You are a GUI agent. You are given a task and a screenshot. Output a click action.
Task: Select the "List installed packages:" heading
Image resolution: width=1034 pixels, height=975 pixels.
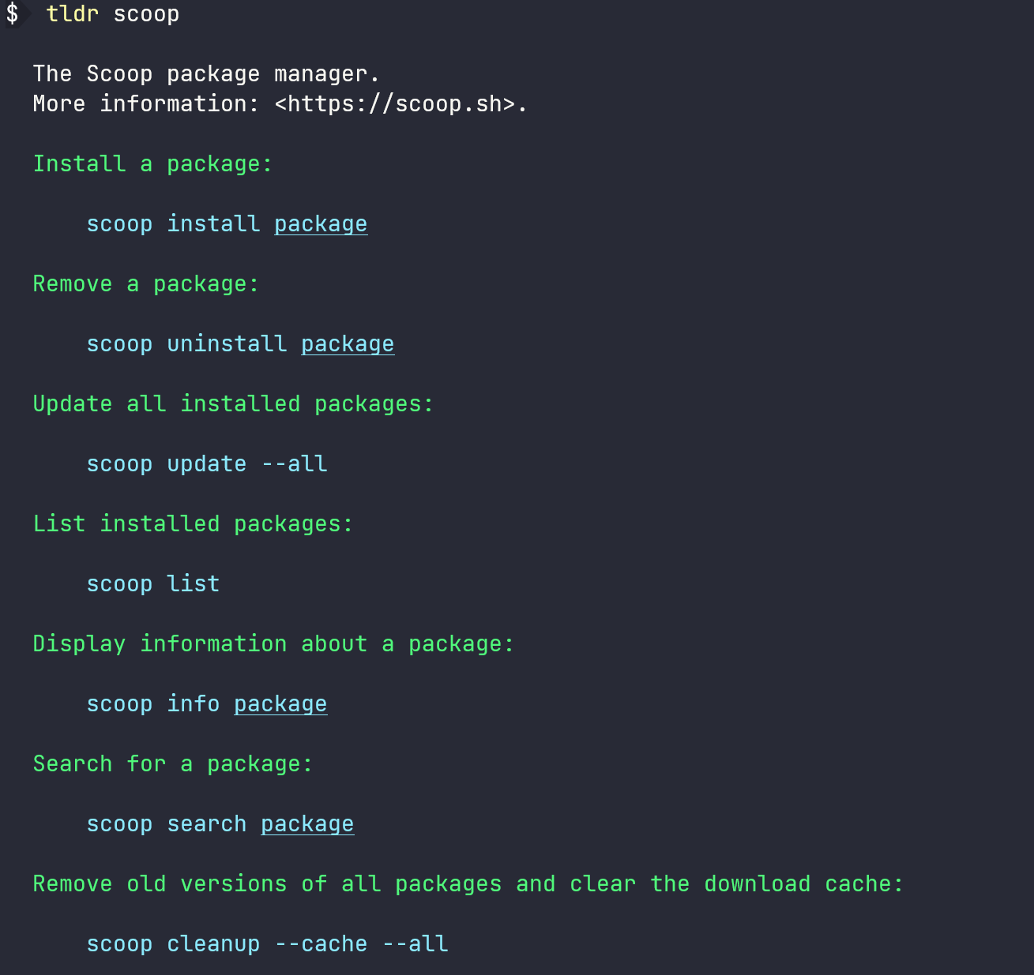click(x=193, y=523)
